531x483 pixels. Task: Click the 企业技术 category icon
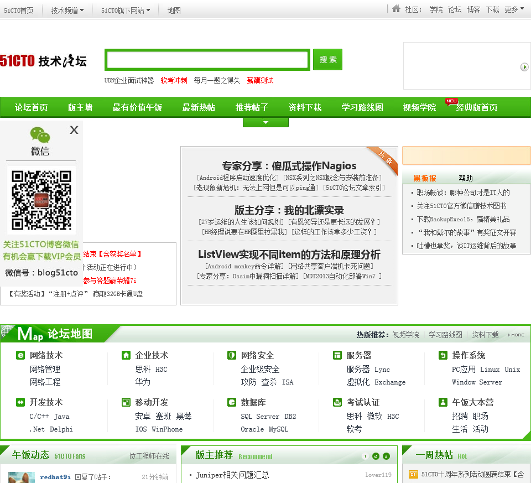[126, 355]
